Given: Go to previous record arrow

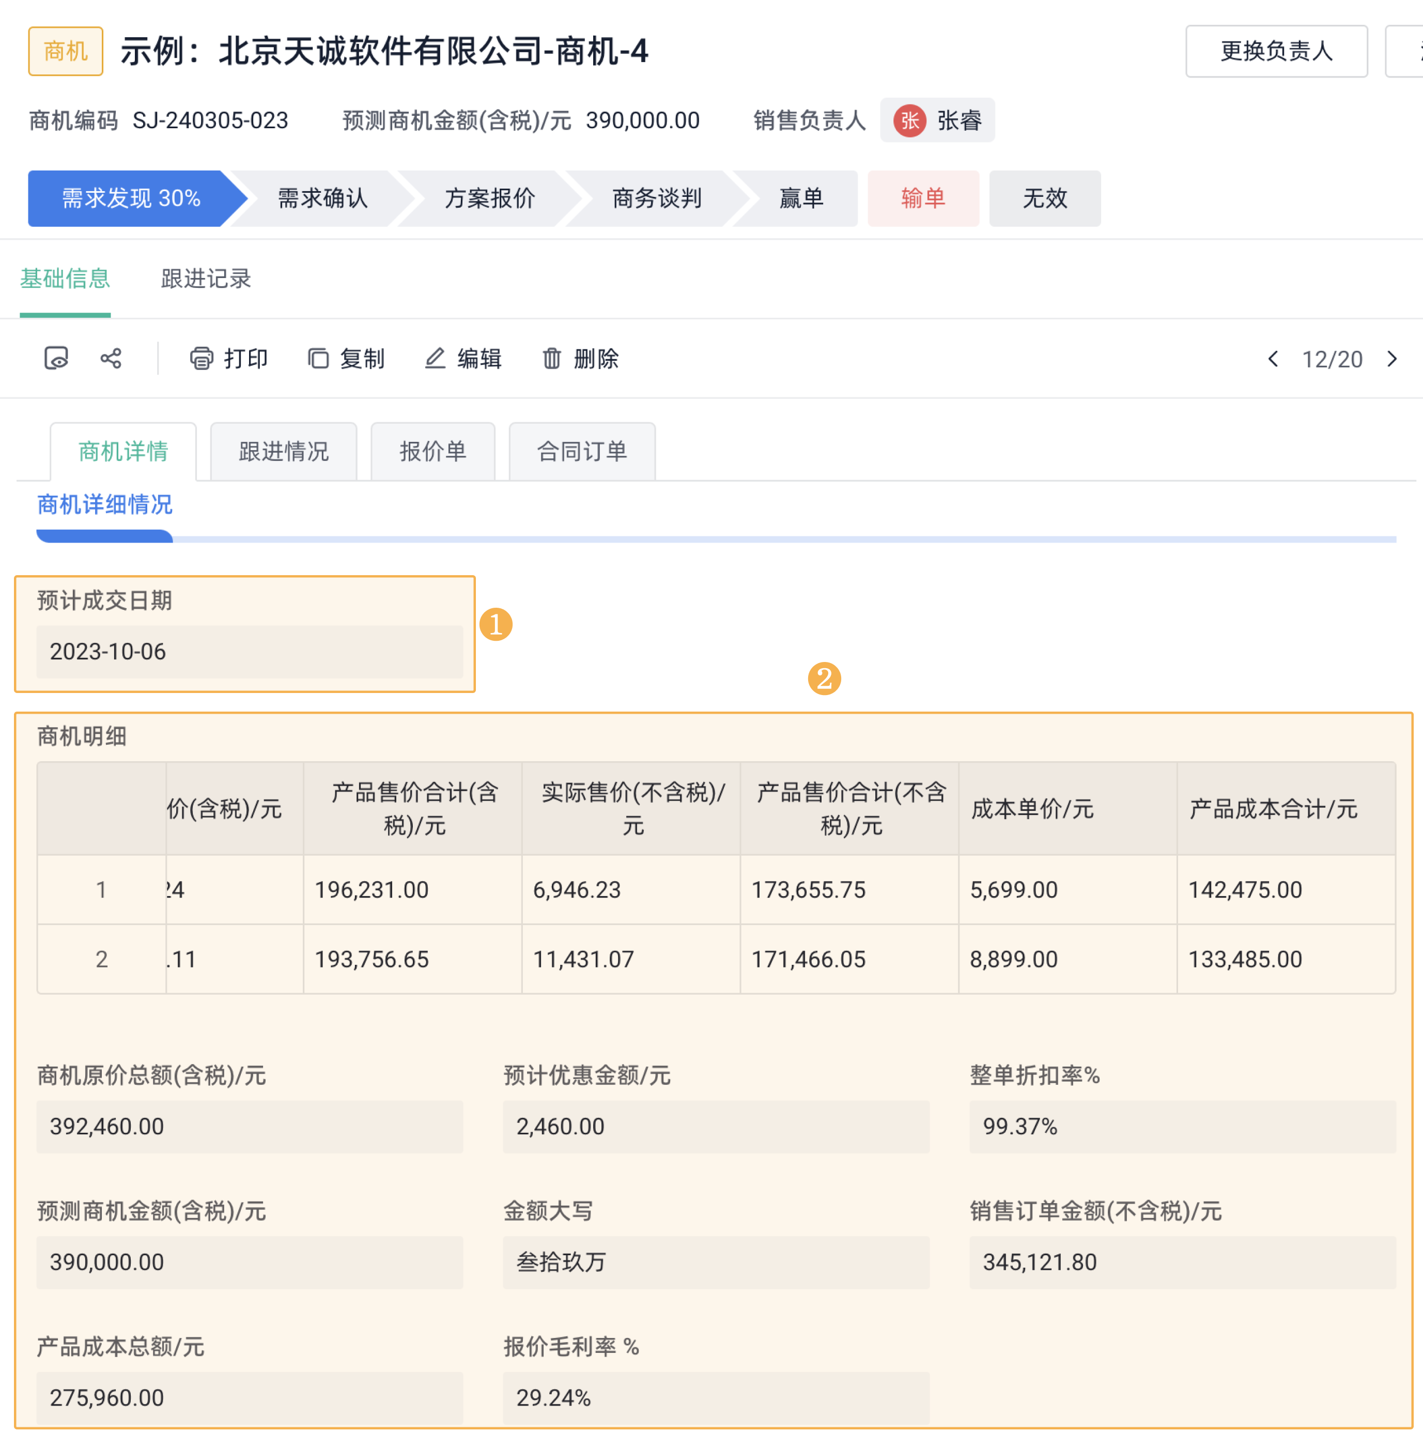Looking at the screenshot, I should (1273, 359).
